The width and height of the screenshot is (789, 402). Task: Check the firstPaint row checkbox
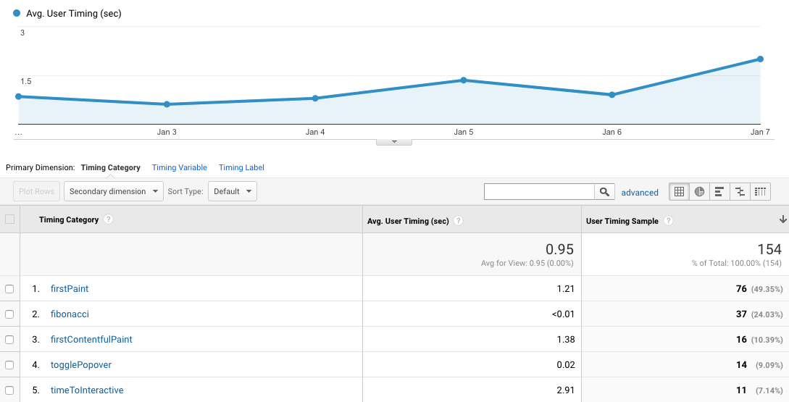9,289
